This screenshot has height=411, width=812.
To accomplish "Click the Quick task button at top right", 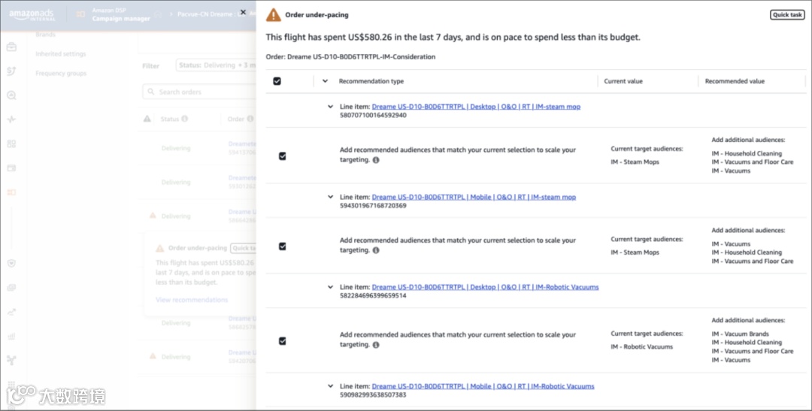I will [x=786, y=14].
